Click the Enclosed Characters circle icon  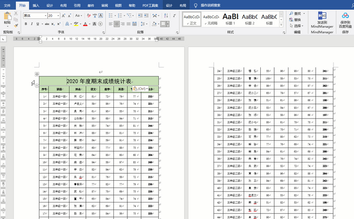click(x=100, y=24)
